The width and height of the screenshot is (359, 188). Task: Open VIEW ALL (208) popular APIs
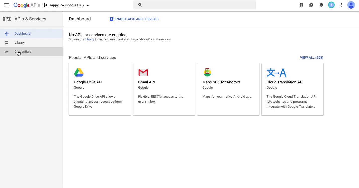pyautogui.click(x=312, y=57)
